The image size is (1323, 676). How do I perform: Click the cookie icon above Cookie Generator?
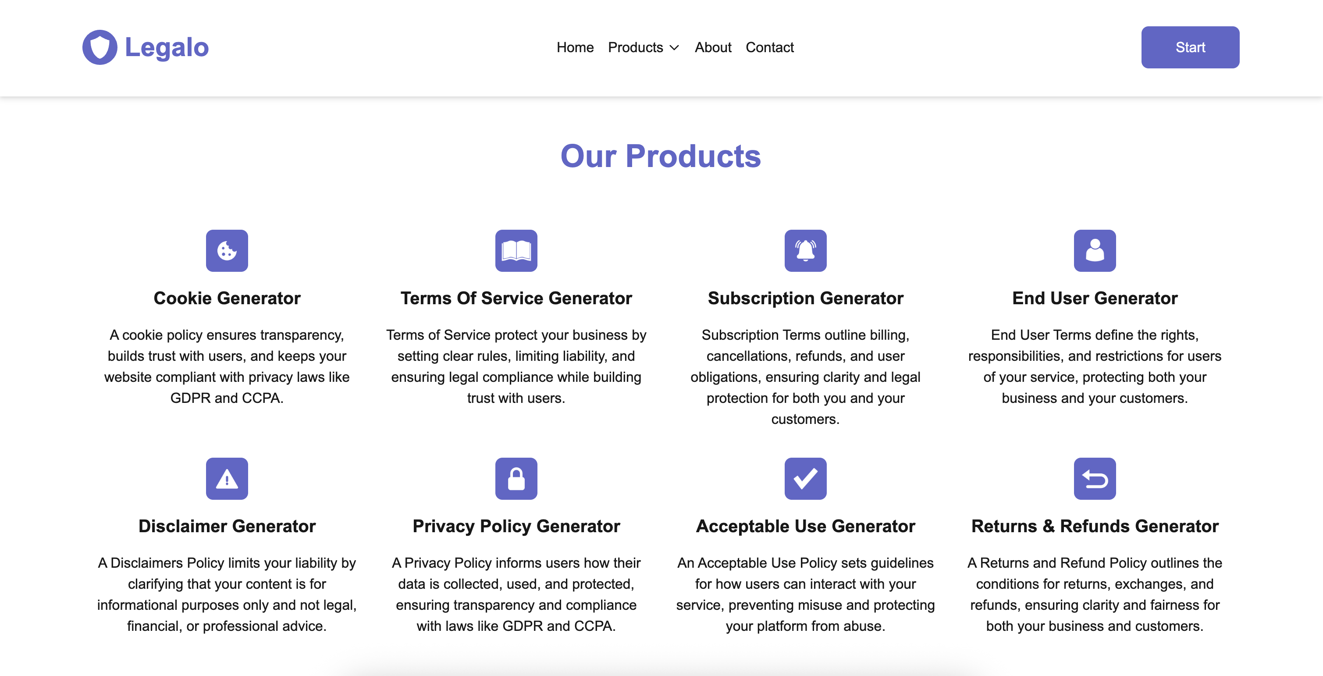(x=227, y=251)
